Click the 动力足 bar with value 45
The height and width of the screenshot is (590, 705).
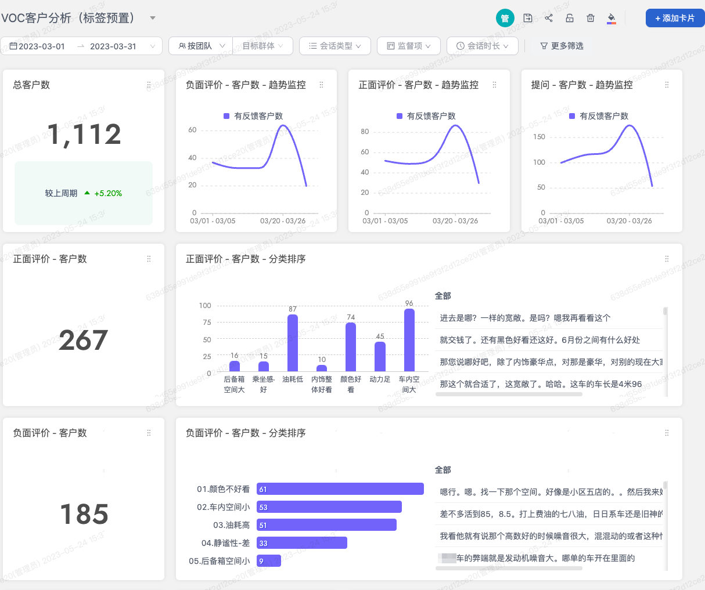coord(380,357)
